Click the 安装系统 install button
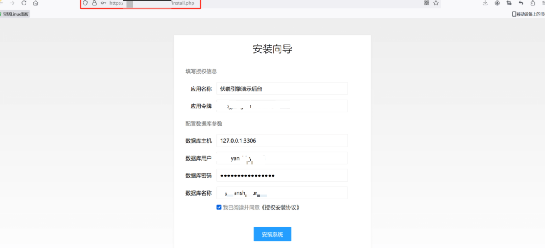Viewport: 545px width, 248px height. point(272,234)
